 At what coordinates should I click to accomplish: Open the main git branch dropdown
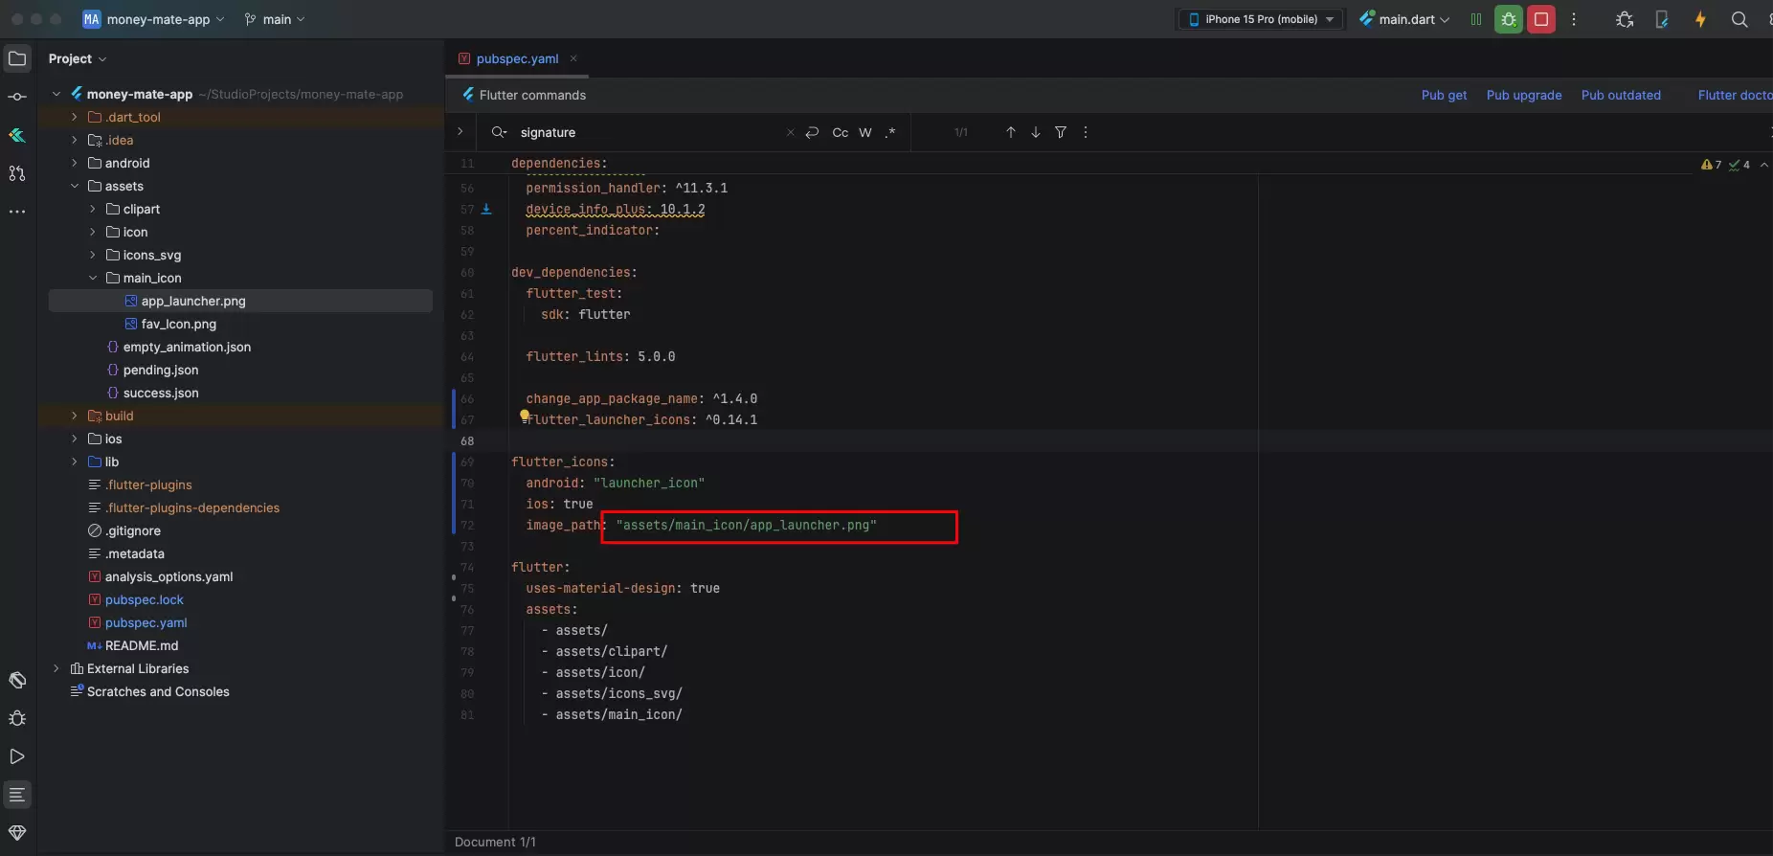coord(275,19)
